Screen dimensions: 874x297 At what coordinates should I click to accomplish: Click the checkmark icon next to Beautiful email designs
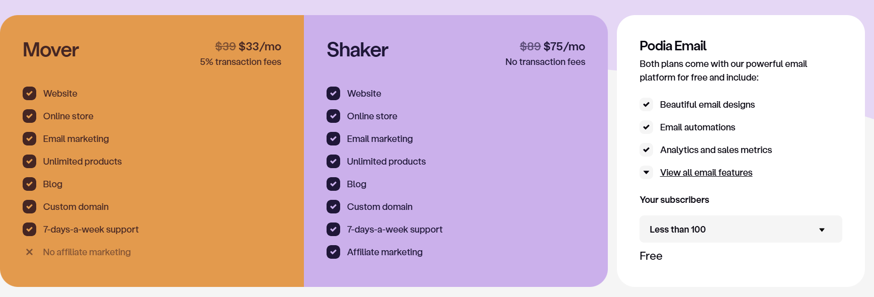tap(646, 105)
